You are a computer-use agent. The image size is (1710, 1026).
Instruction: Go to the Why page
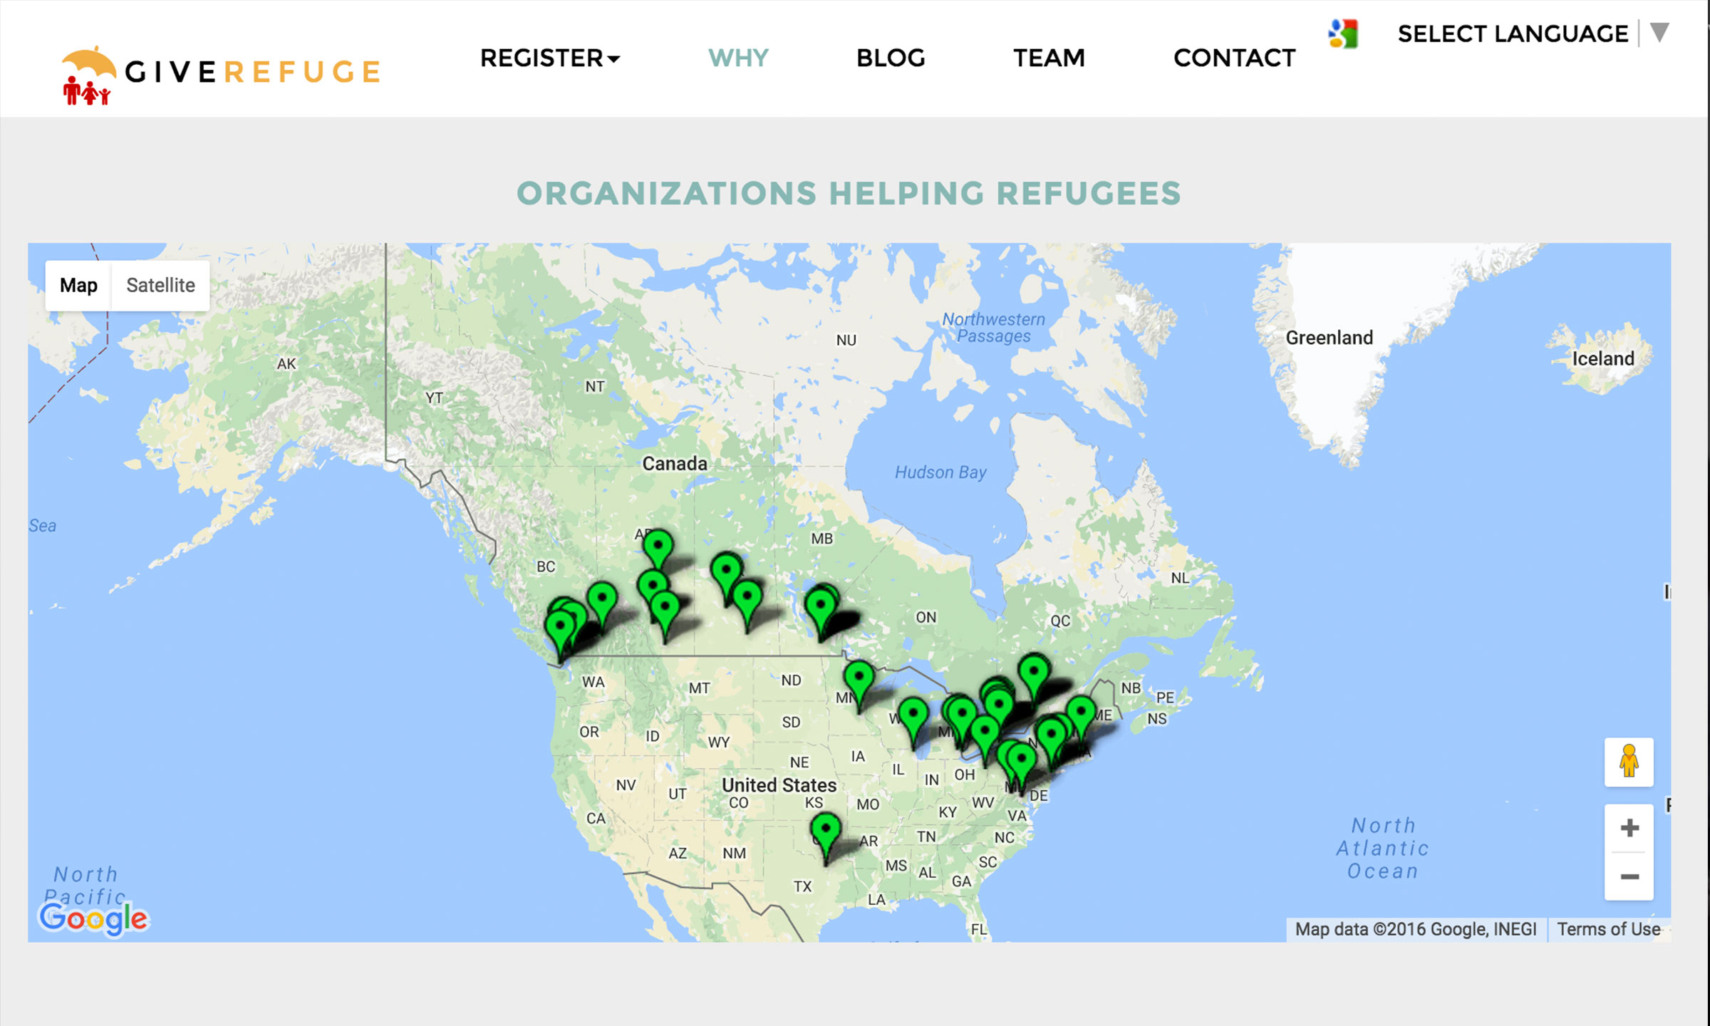739,58
